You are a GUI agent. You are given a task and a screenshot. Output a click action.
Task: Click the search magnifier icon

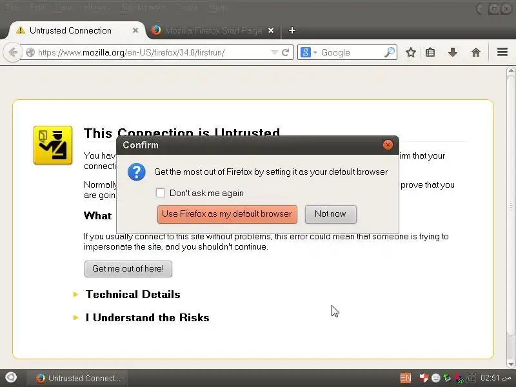(390, 52)
